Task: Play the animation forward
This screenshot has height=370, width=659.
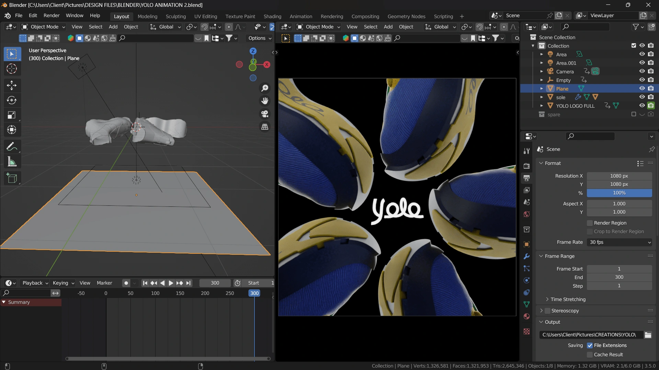Action: pos(171,283)
